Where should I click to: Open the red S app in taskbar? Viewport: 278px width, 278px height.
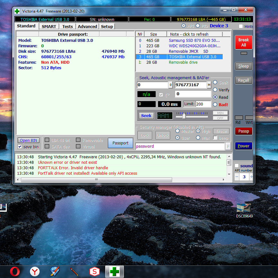(x=95, y=272)
